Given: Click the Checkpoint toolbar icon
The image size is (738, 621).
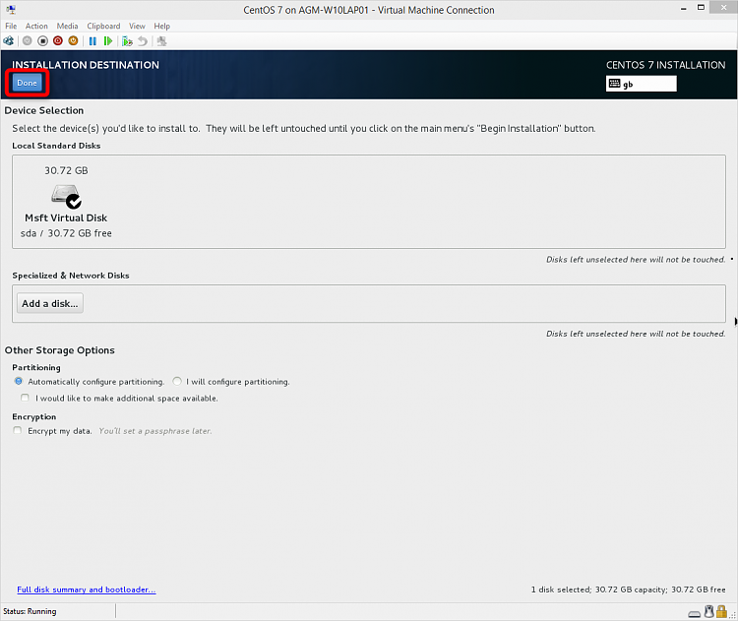Looking at the screenshot, I should [127, 41].
